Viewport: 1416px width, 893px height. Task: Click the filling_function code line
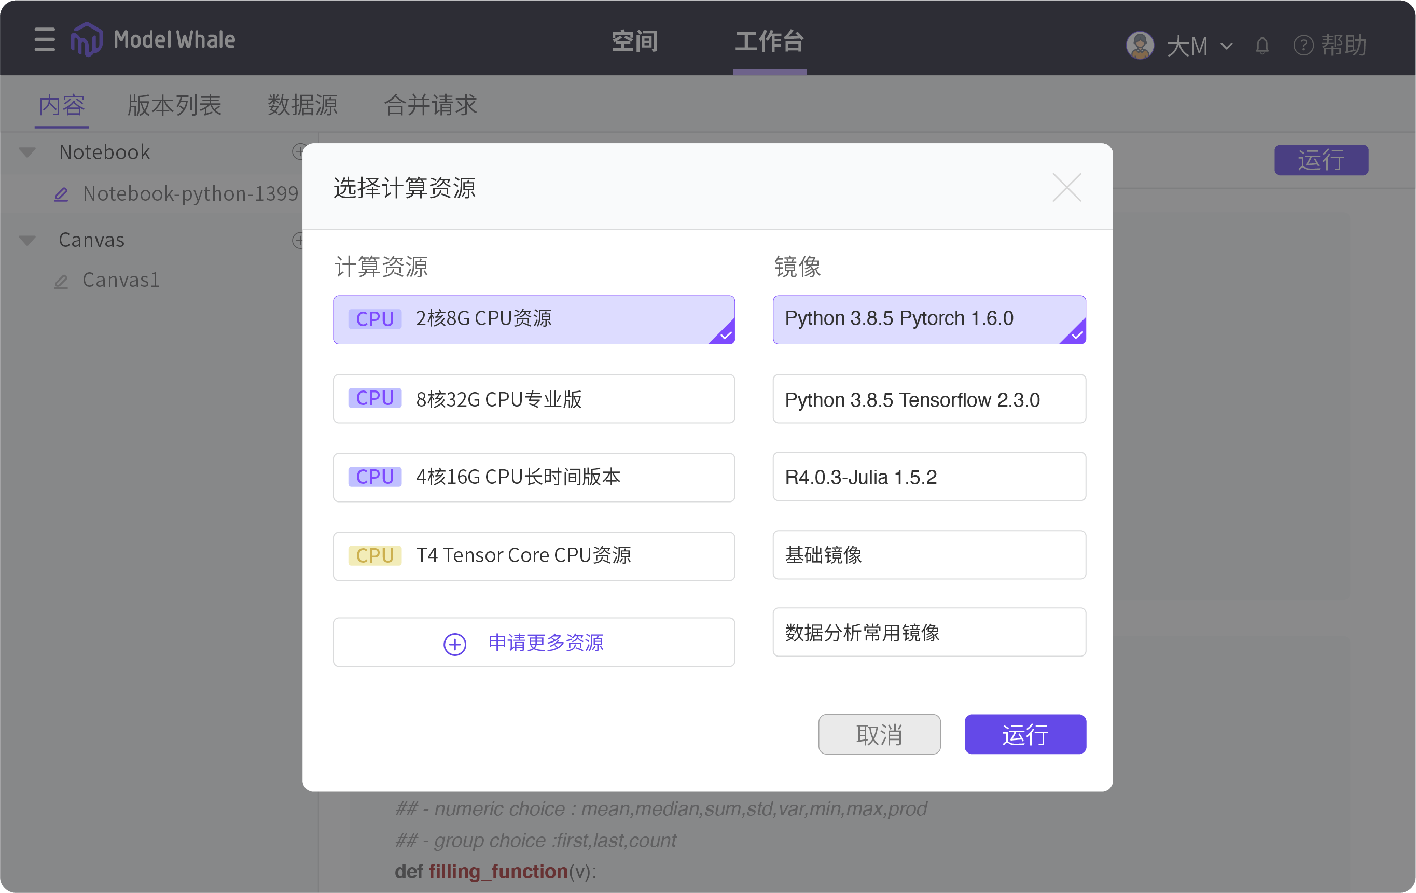(496, 871)
